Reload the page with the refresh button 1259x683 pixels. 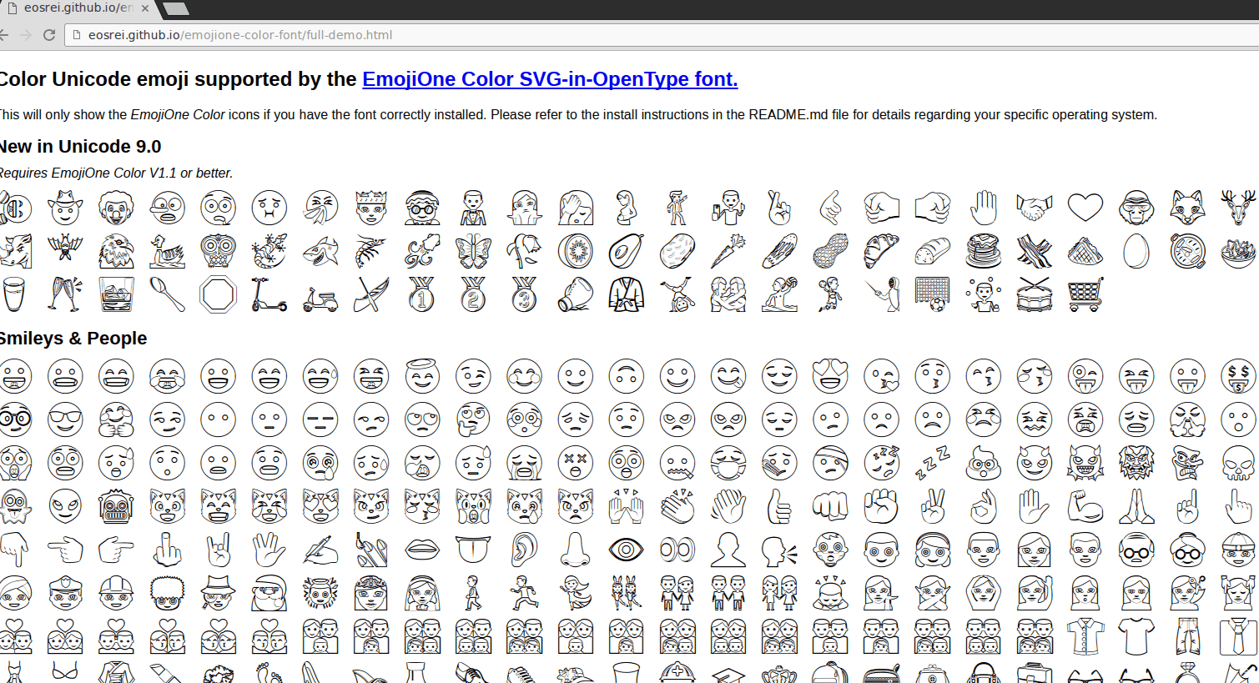click(x=49, y=35)
